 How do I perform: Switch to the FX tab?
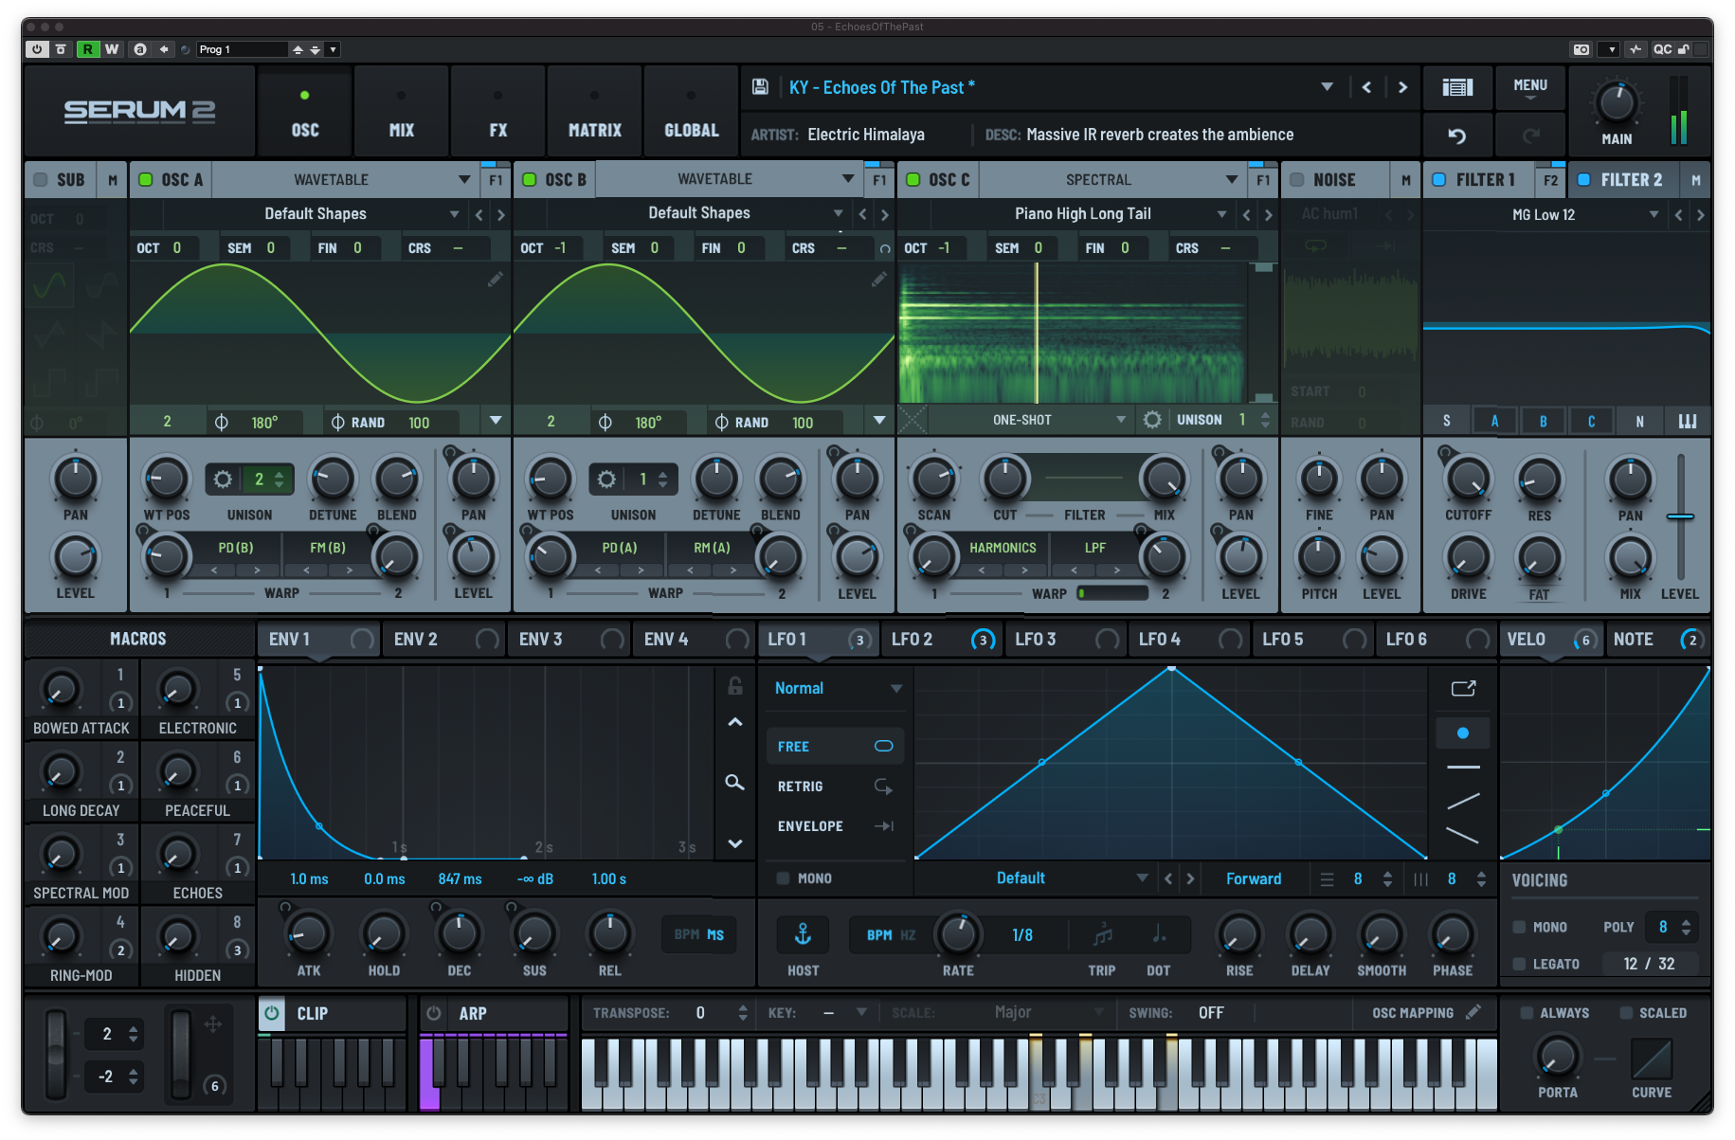(497, 111)
